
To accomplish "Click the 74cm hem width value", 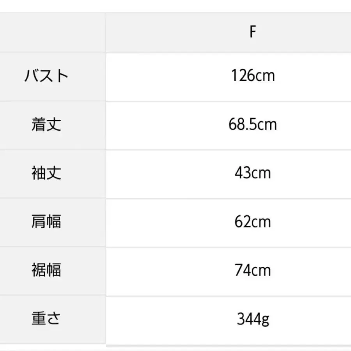I will [253, 270].
